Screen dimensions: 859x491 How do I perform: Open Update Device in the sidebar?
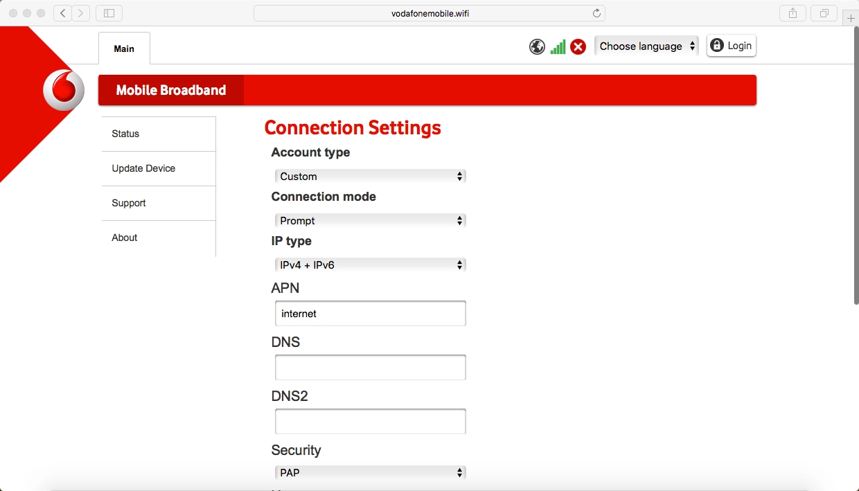[143, 168]
